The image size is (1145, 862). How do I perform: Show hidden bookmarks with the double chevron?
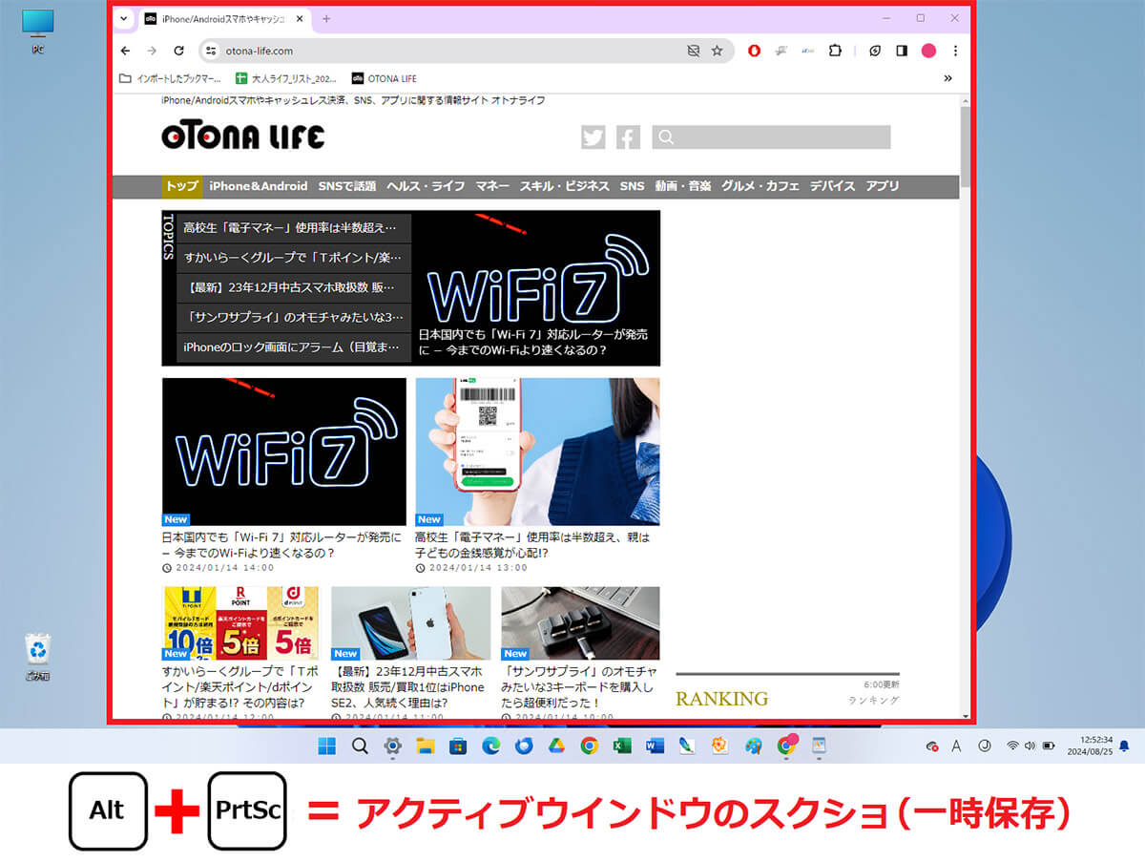947,78
